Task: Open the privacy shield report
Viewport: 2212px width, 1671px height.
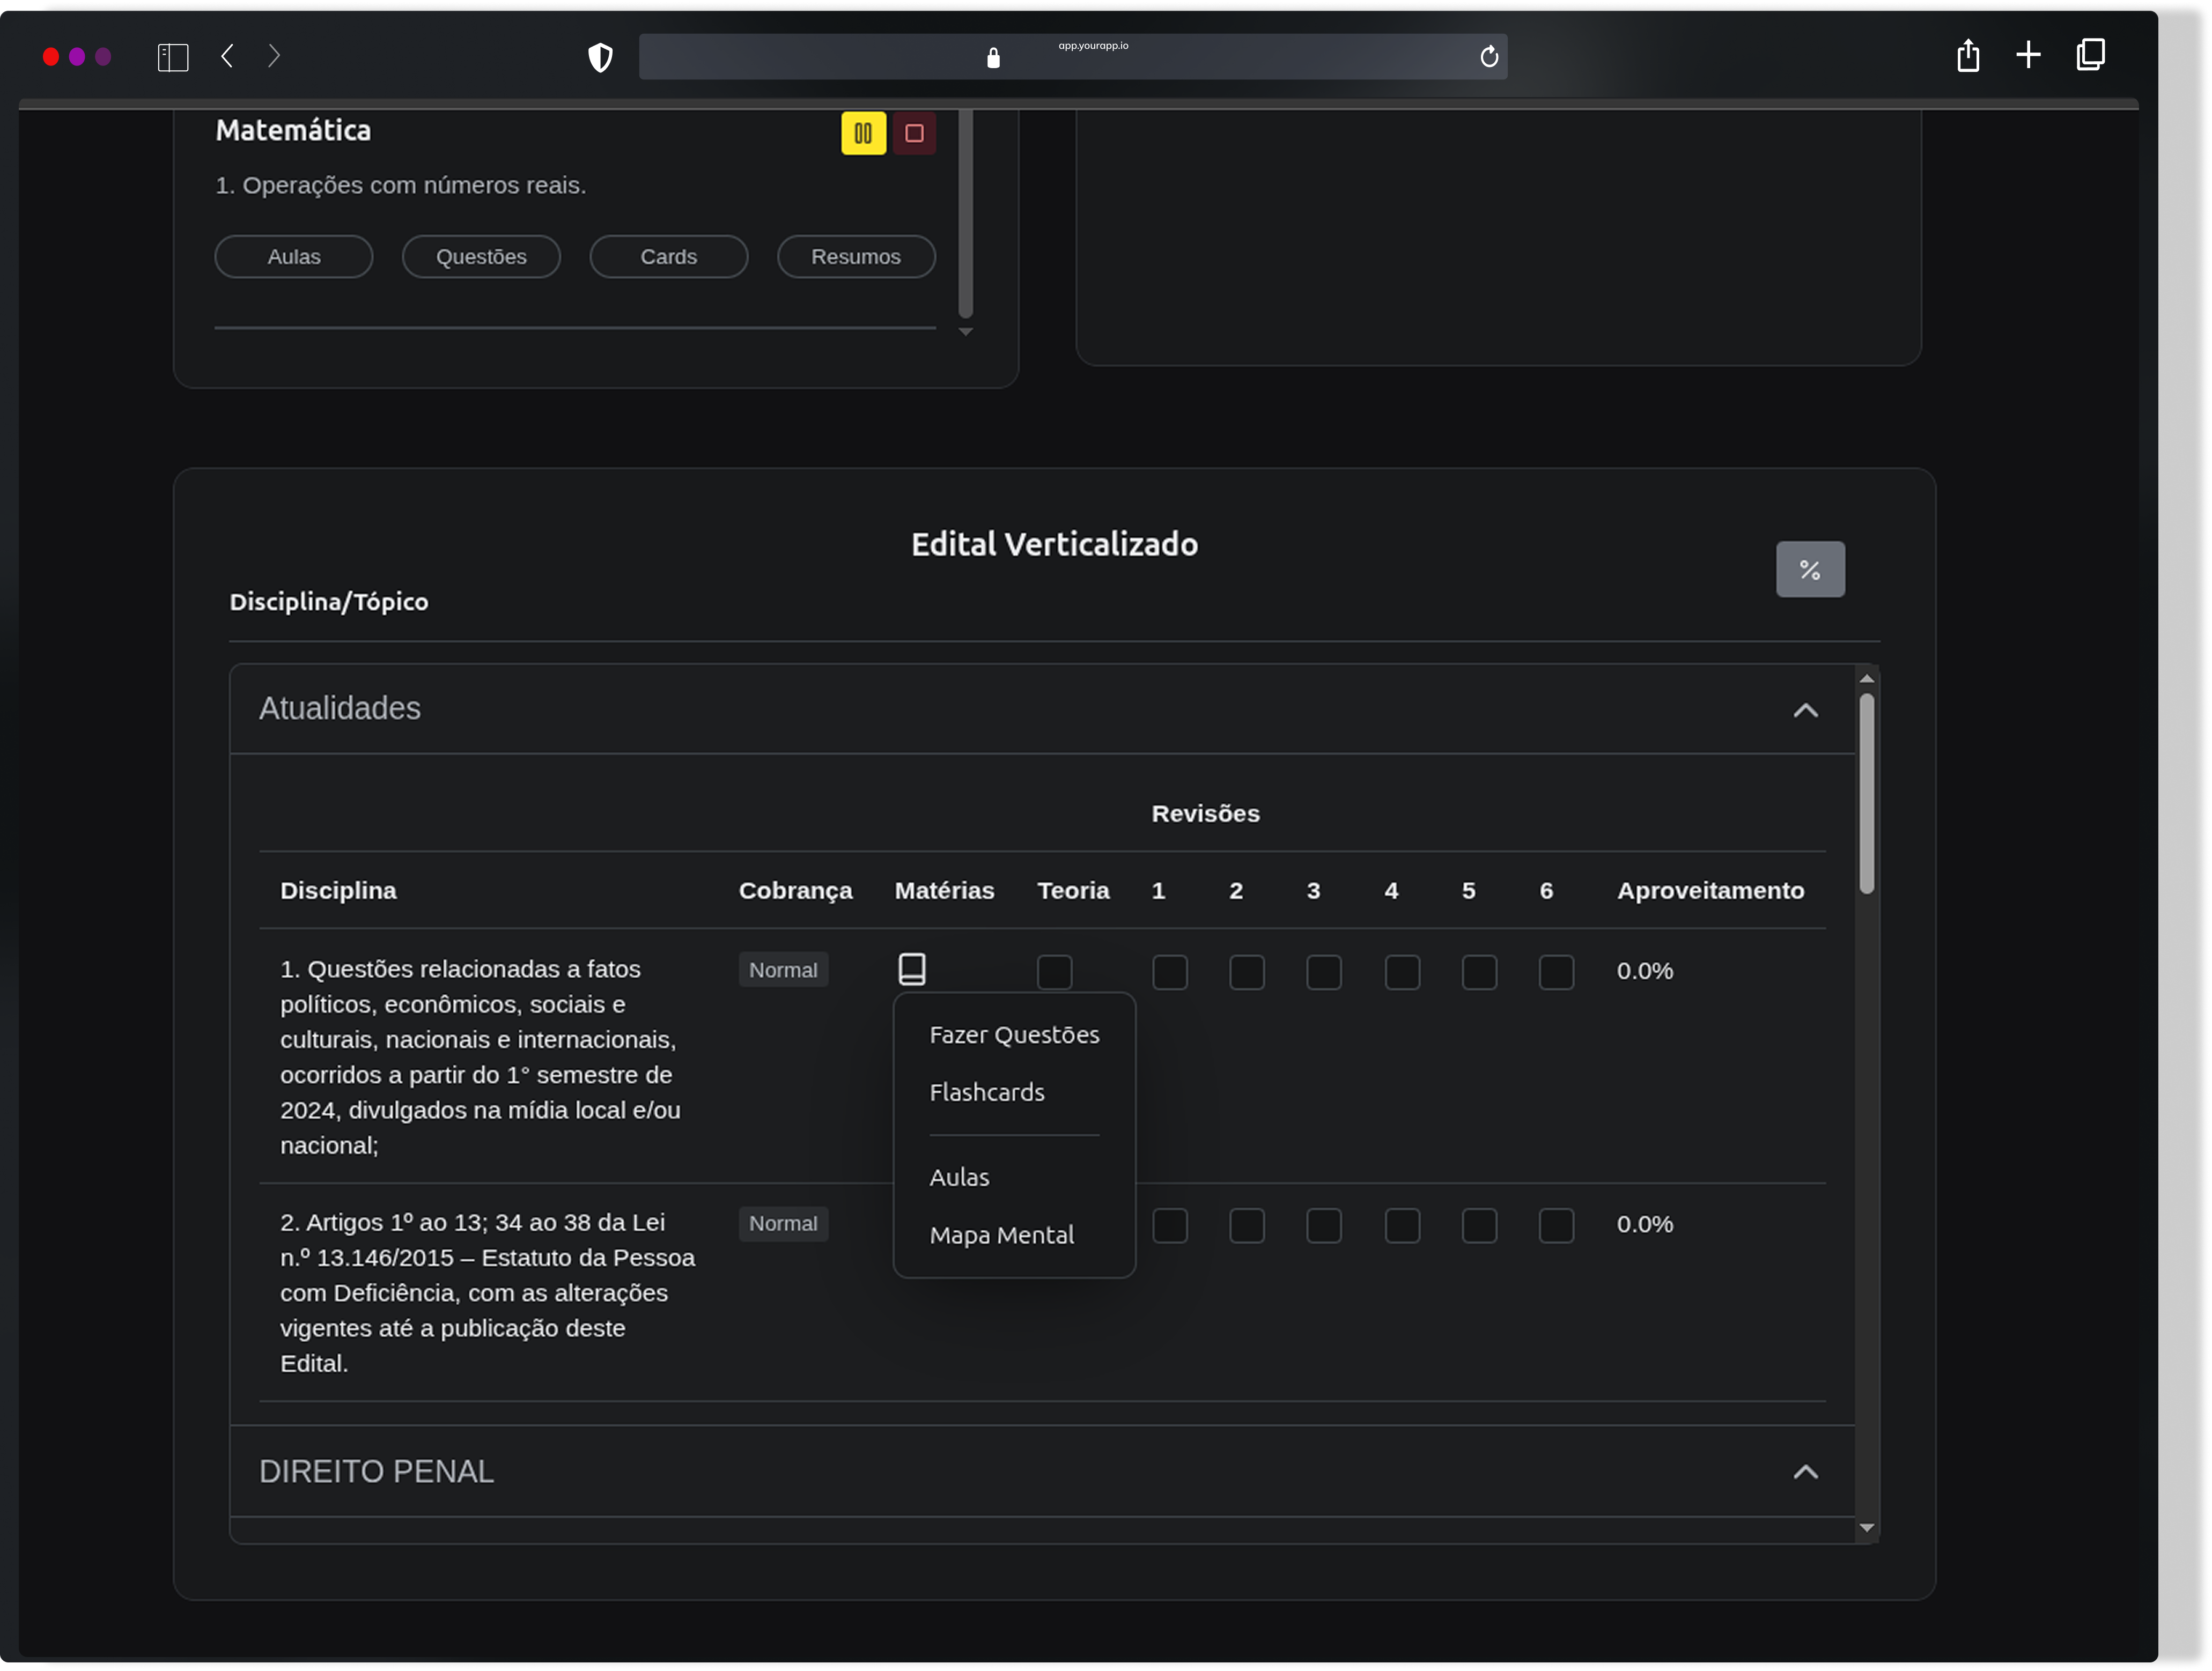Action: (600, 57)
